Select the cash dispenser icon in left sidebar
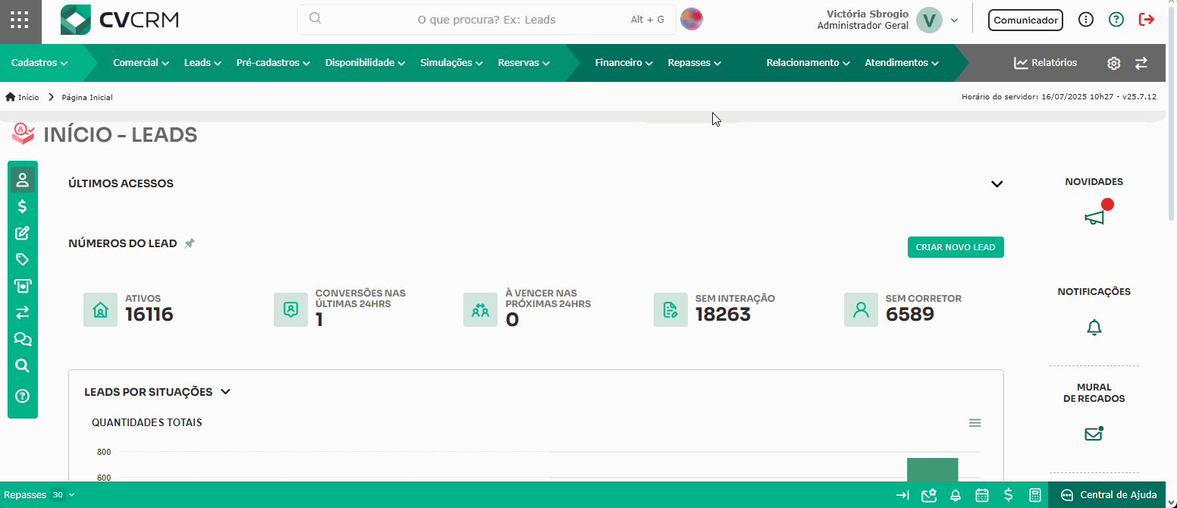This screenshot has height=508, width=1177. pos(23,286)
